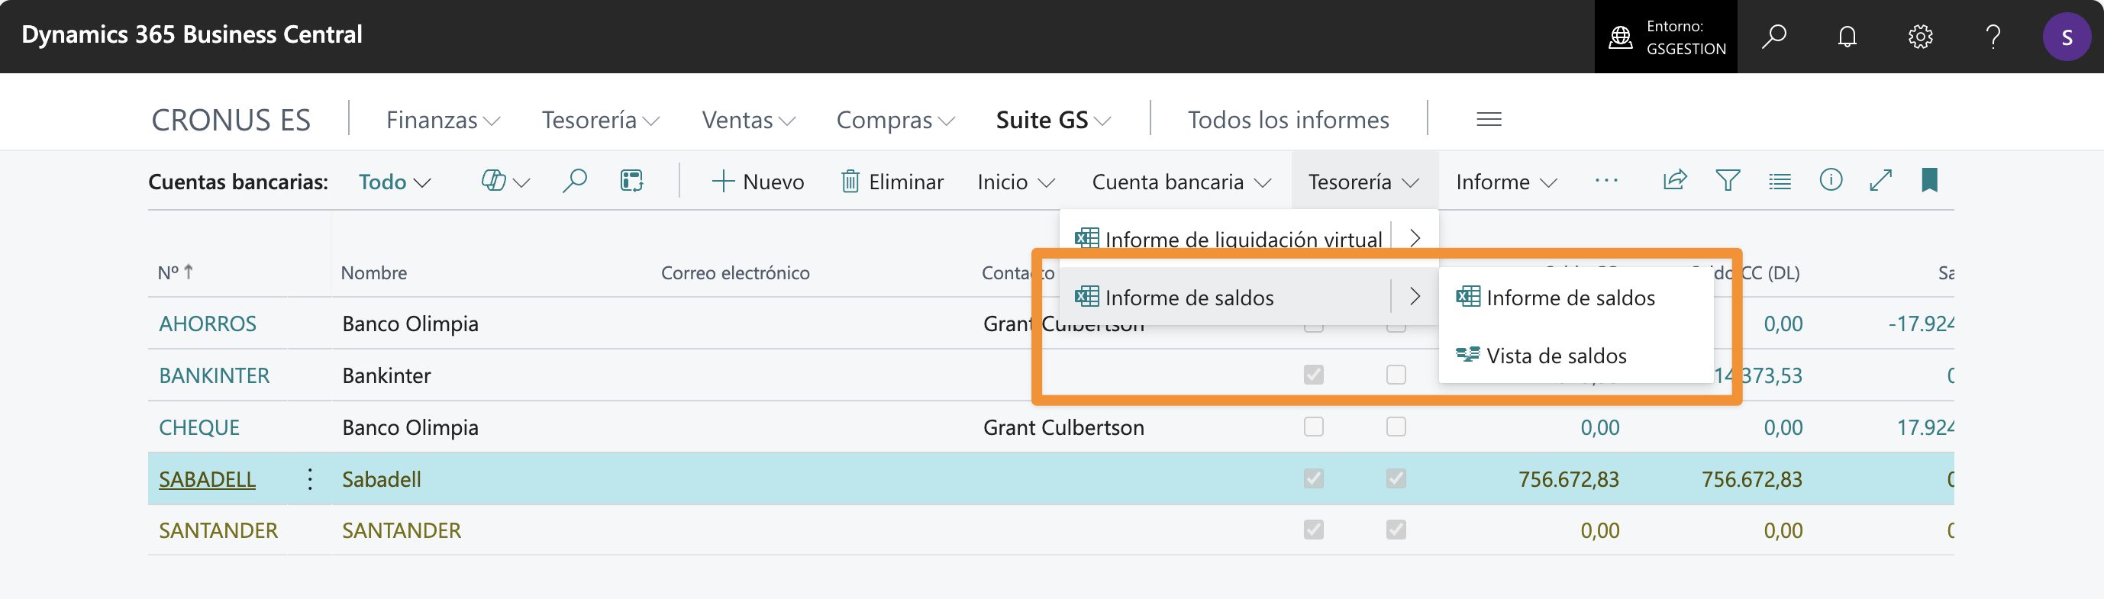Select Grant Culbertson in CHEQUE row
Screen dimensions: 2104x599
coord(1063,427)
